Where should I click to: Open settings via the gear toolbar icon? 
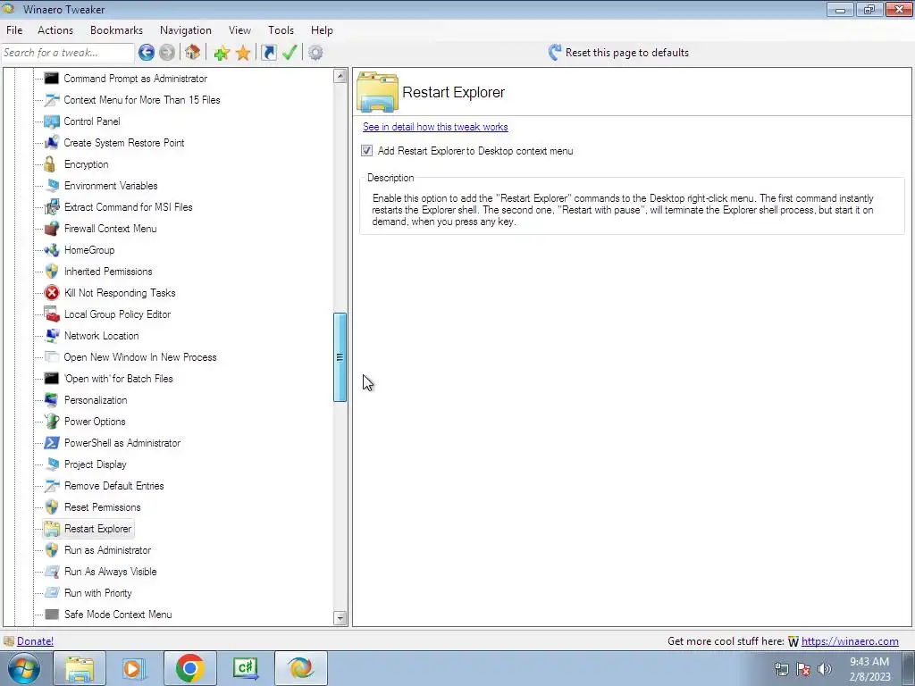(x=315, y=53)
